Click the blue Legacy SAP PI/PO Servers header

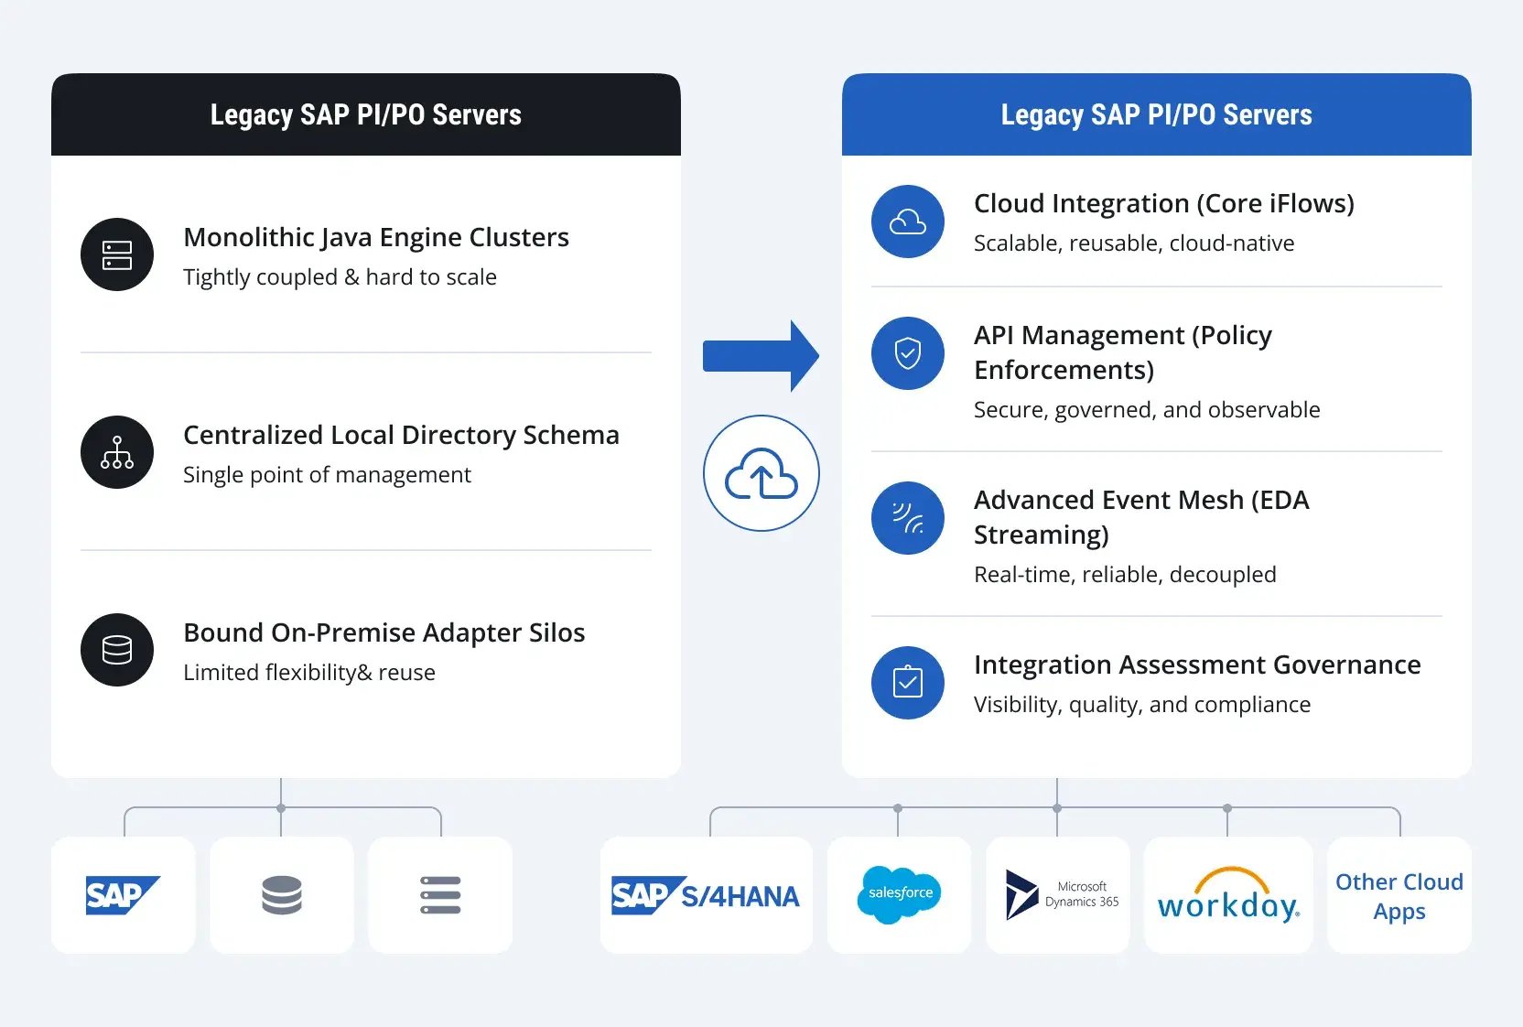coord(1157,114)
